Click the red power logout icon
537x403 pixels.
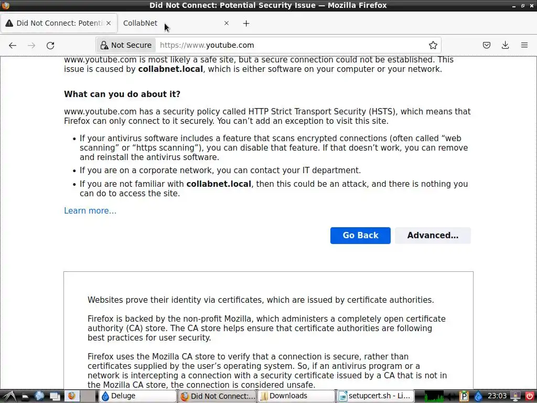529,396
